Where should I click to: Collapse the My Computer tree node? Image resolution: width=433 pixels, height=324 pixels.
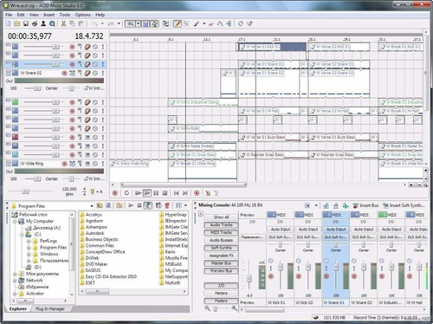(15, 221)
